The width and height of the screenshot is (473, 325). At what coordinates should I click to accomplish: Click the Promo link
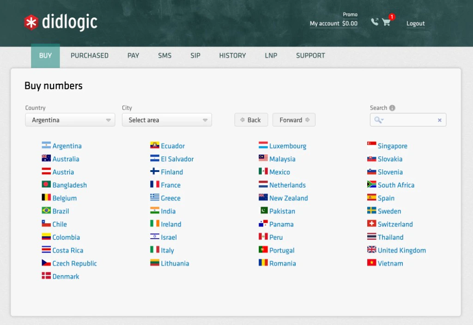pyautogui.click(x=350, y=14)
